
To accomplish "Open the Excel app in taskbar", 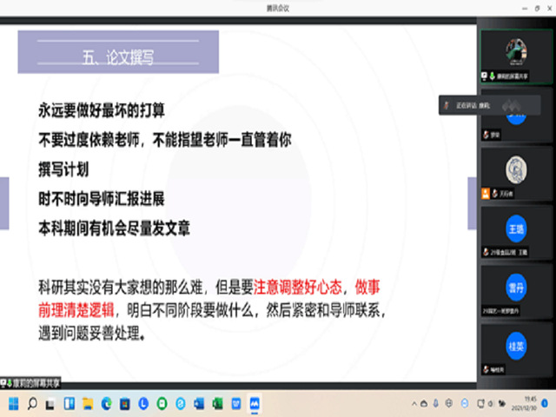I will (217, 403).
